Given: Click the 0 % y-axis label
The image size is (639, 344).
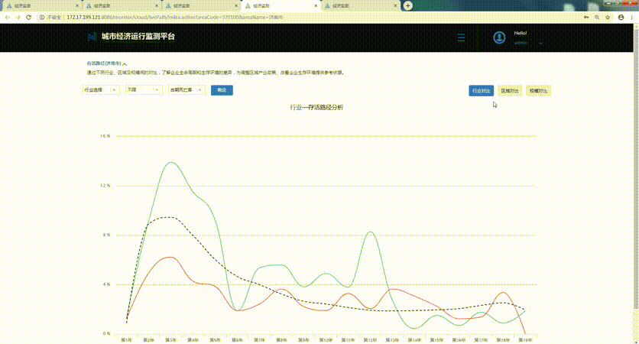Looking at the screenshot, I should pos(106,333).
